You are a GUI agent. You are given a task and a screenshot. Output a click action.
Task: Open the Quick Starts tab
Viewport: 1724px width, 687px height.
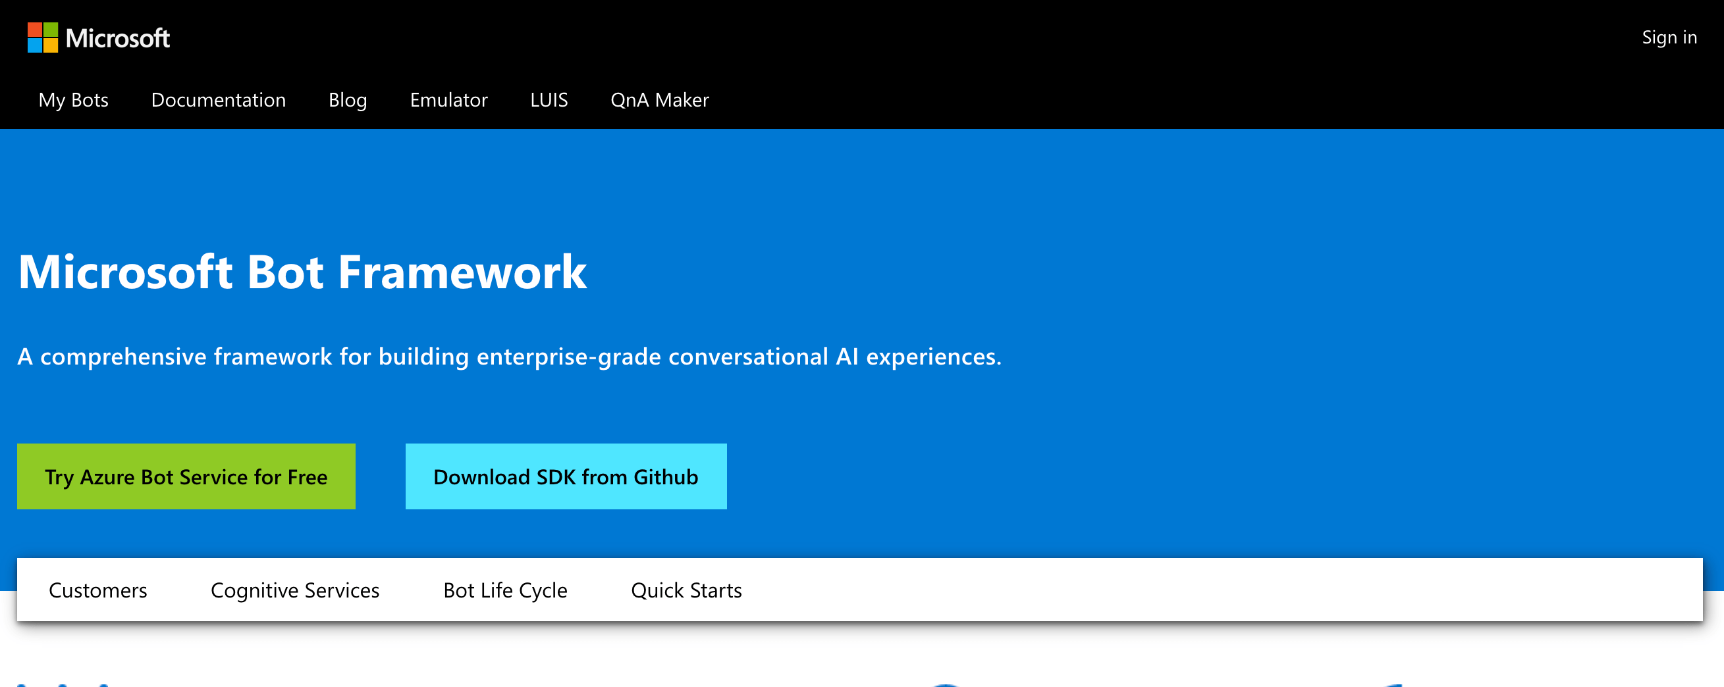686,590
